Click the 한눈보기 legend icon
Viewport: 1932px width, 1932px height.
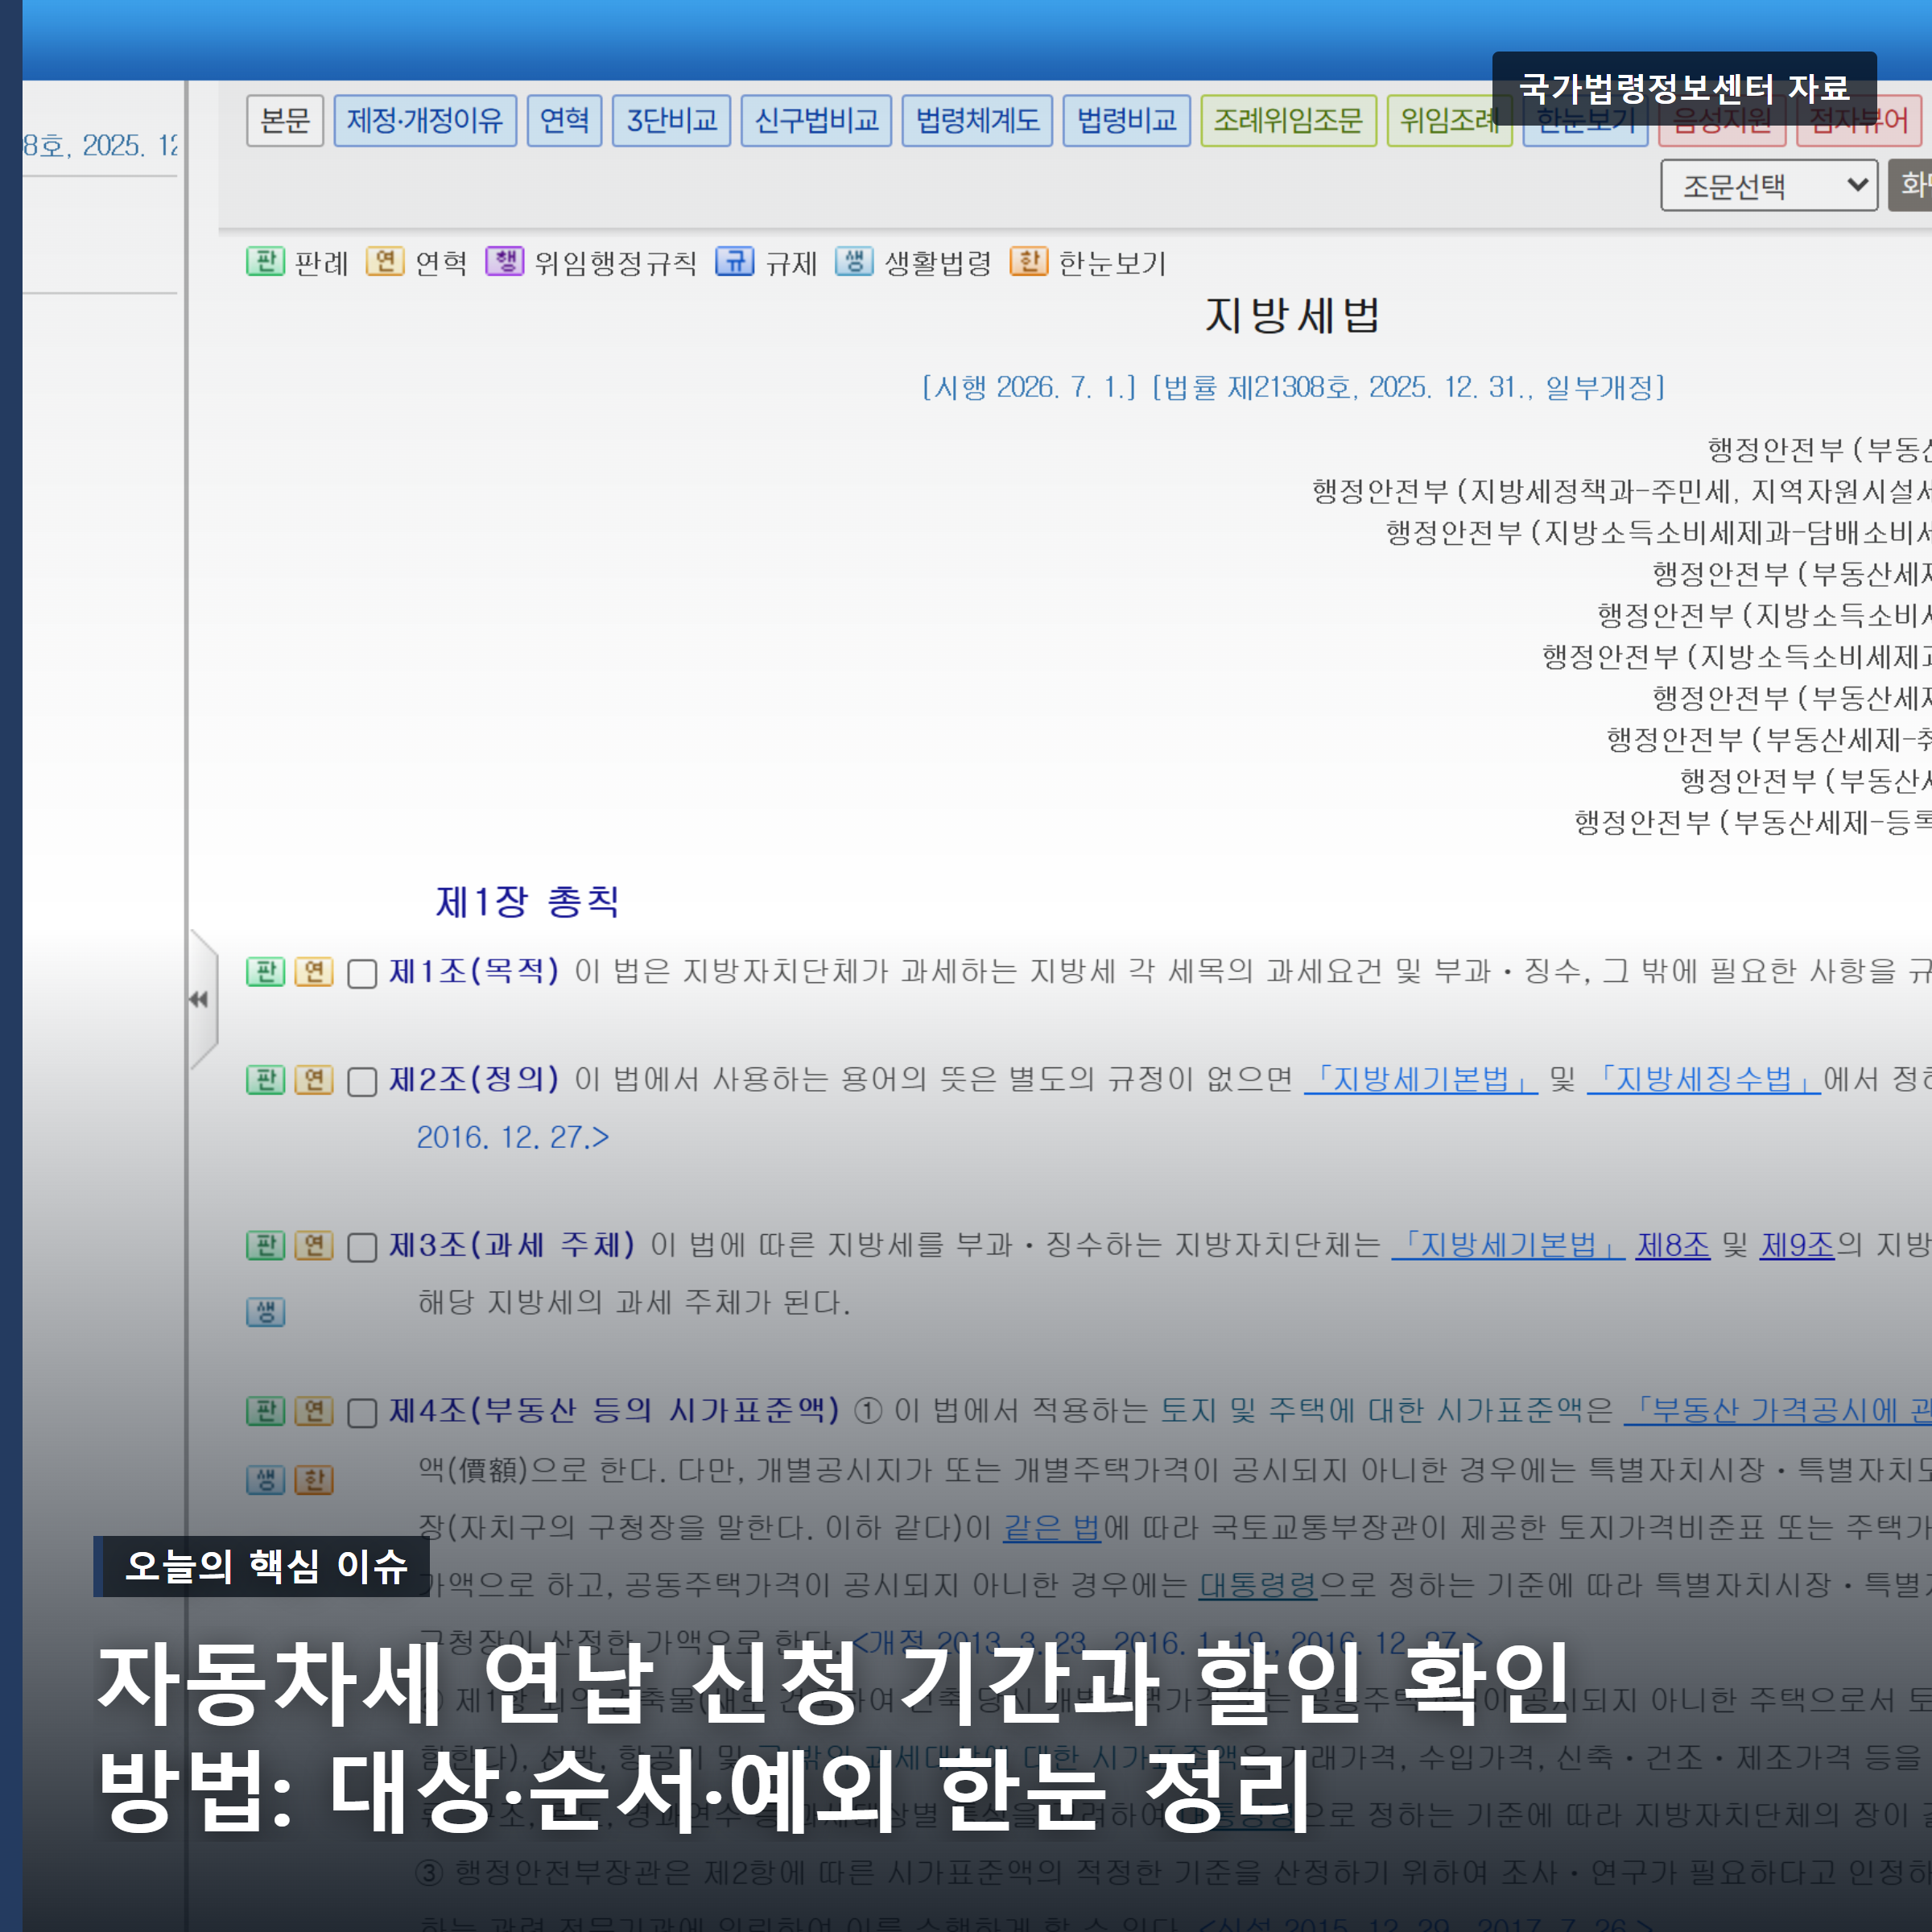coord(1029,262)
